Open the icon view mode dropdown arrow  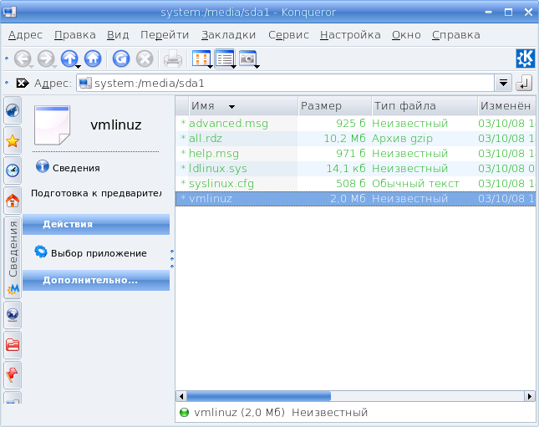pos(210,66)
